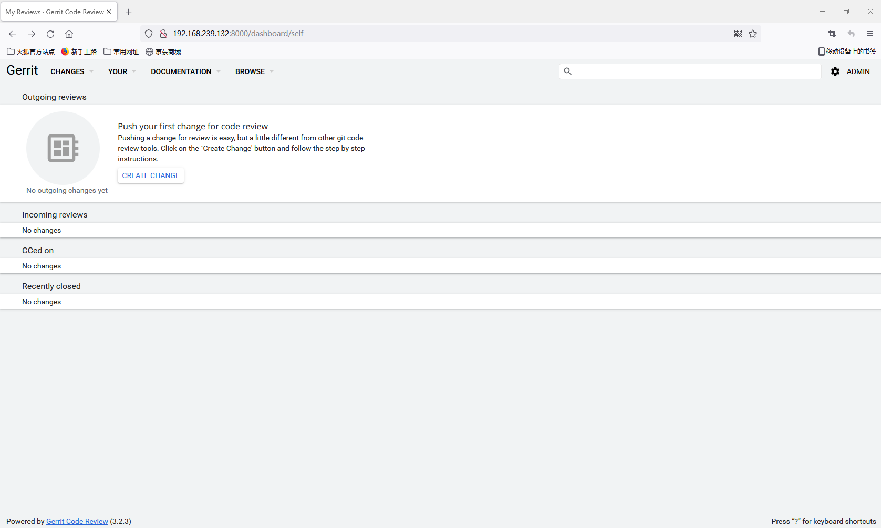This screenshot has height=528, width=881.
Task: Open the QR code icon in address bar
Action: click(738, 34)
